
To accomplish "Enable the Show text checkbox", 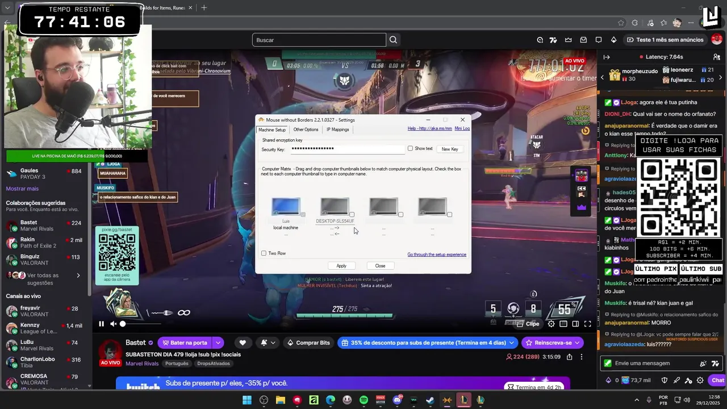I will (410, 148).
